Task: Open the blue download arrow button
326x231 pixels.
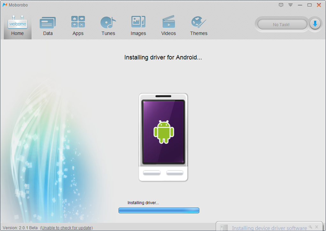Action: coord(315,24)
